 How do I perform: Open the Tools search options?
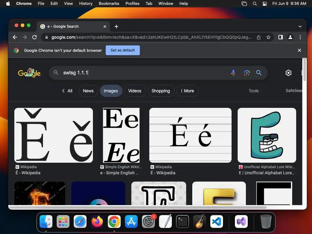[253, 91]
